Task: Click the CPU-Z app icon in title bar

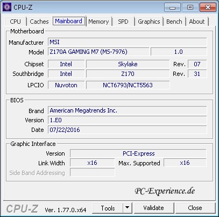Action: [7, 7]
